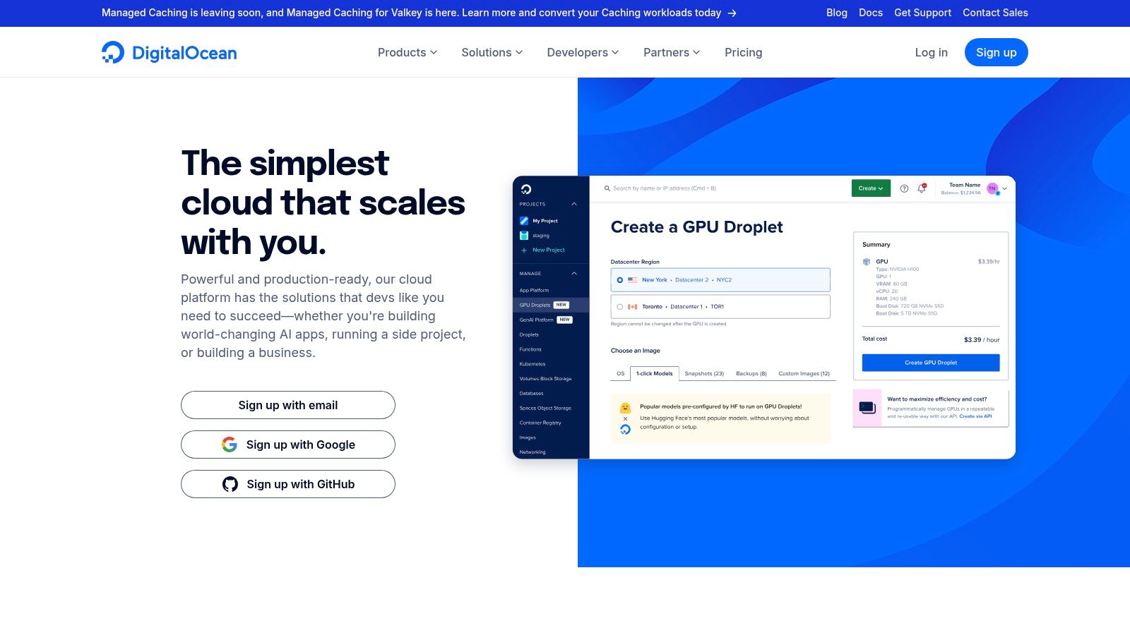This screenshot has width=1130, height=635.
Task: Open App Platform in sidebar
Action: tap(534, 290)
